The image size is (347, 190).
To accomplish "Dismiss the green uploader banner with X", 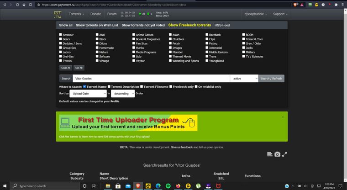I will (283, 117).
